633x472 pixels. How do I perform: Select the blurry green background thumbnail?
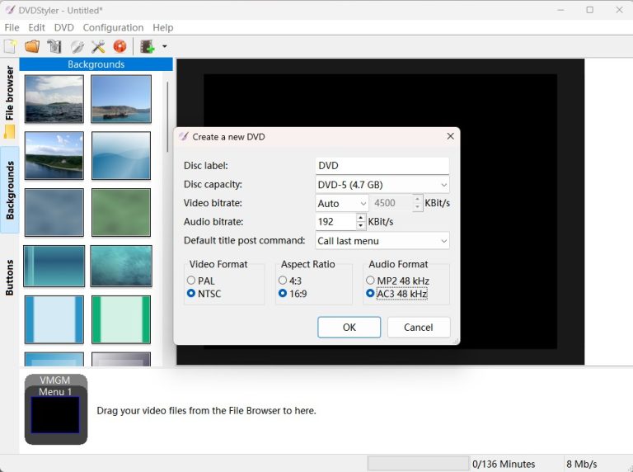(x=121, y=213)
